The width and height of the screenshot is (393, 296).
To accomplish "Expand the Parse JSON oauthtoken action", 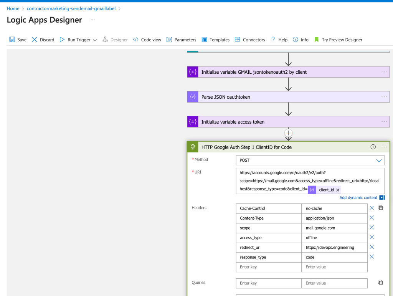I will 288,97.
